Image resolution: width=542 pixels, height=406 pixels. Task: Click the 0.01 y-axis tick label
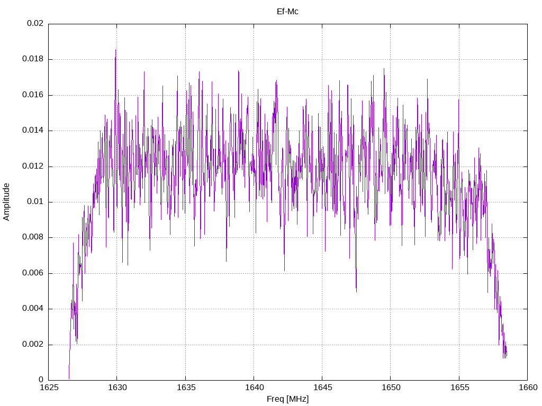(x=35, y=202)
